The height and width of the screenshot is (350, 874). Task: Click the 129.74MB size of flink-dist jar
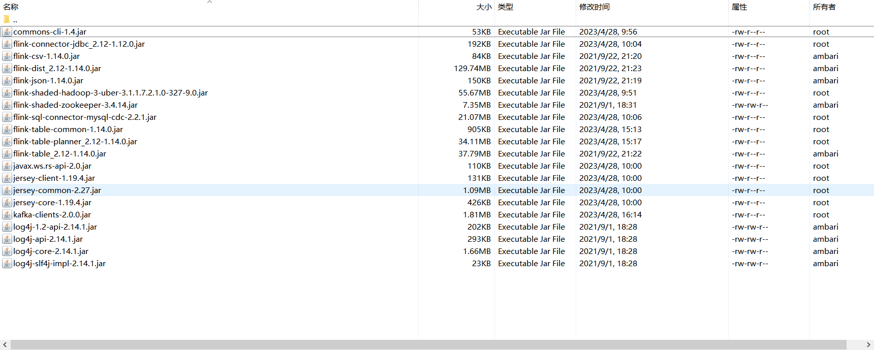click(x=473, y=68)
